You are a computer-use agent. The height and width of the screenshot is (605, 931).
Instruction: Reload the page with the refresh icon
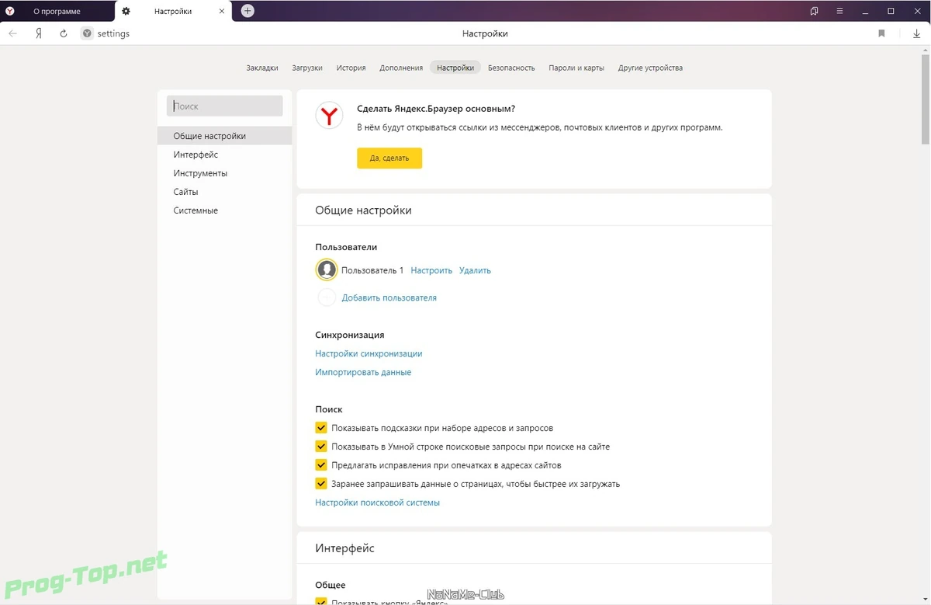point(64,34)
